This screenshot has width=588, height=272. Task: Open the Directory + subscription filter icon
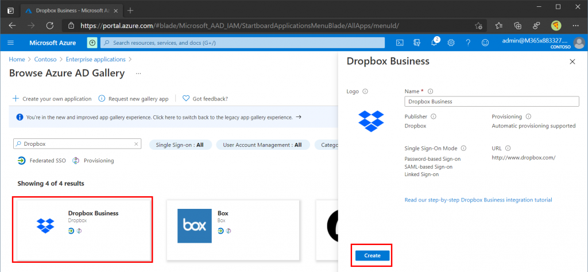pyautogui.click(x=417, y=42)
